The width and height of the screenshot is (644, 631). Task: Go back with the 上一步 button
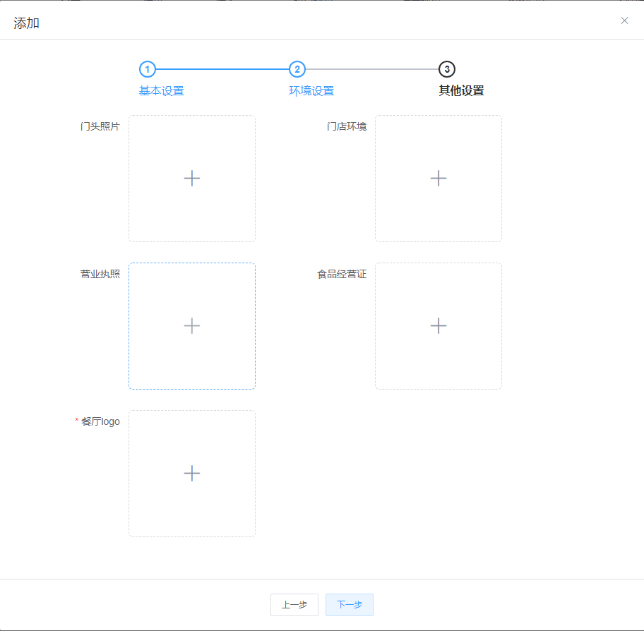294,605
